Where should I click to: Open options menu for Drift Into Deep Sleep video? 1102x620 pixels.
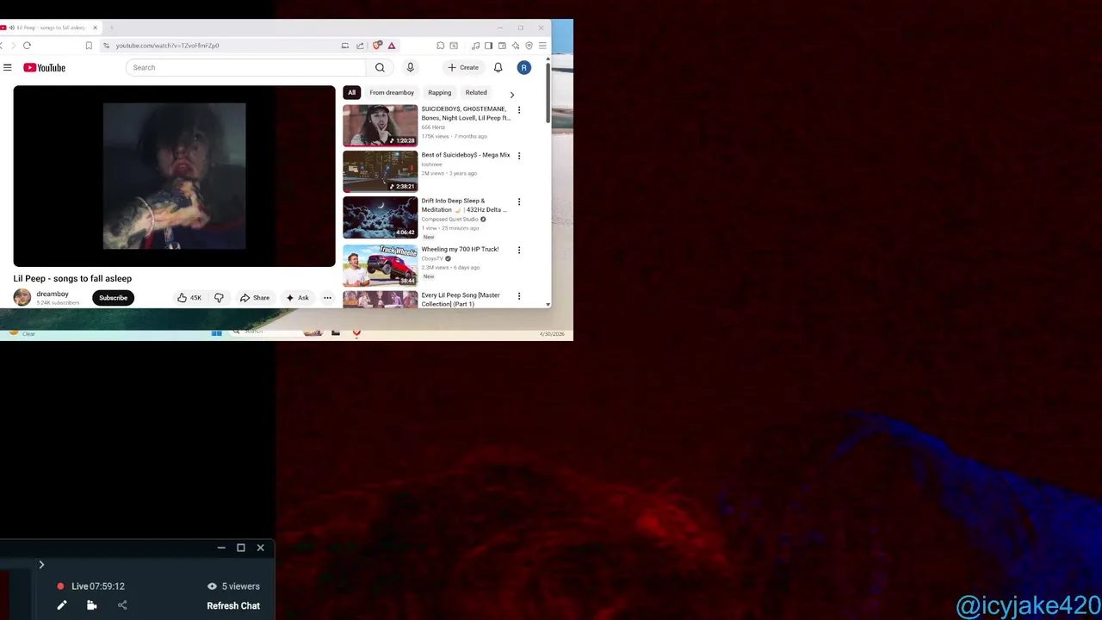point(518,201)
